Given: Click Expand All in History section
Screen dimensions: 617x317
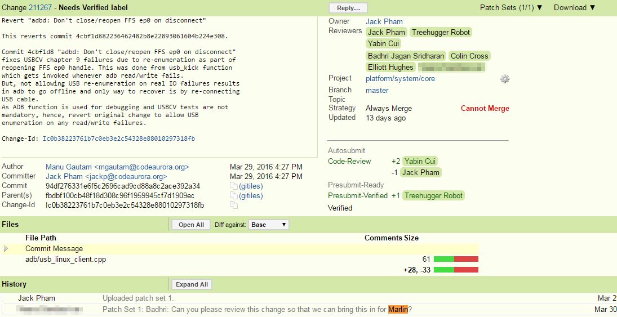Looking at the screenshot, I should pos(192,284).
